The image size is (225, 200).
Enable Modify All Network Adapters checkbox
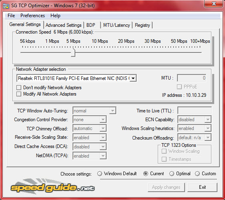[x=19, y=94]
